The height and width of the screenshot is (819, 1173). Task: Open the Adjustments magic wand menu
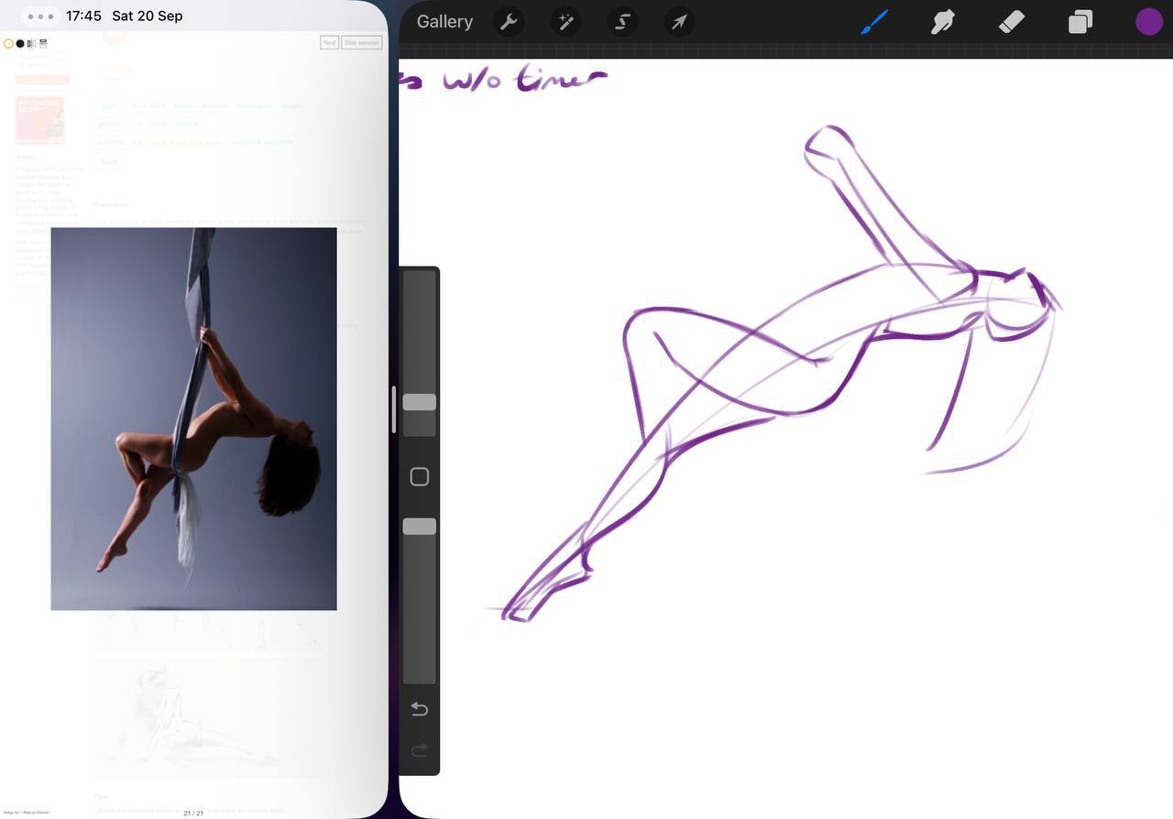(x=565, y=22)
